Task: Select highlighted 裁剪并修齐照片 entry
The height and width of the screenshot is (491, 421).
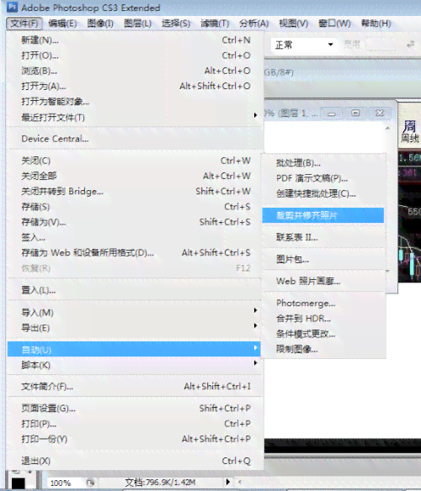Action: [323, 215]
